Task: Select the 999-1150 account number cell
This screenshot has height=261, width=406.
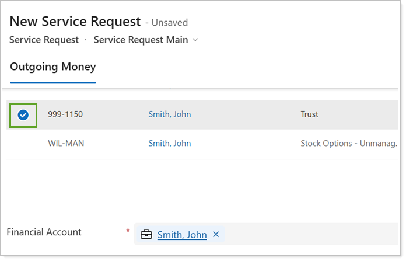Action: [x=65, y=114]
